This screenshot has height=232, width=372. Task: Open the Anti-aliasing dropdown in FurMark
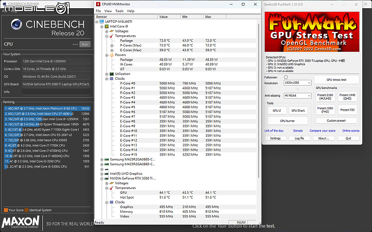point(298,96)
